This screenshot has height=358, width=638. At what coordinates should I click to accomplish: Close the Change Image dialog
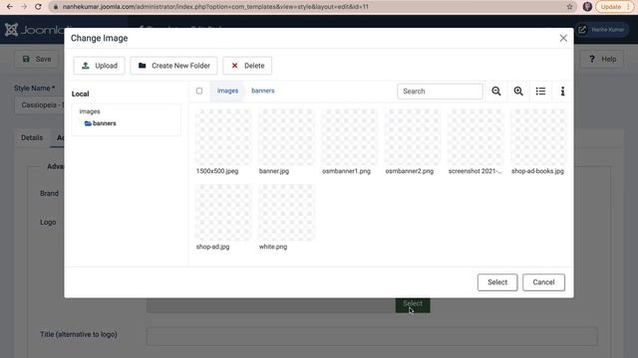[563, 38]
